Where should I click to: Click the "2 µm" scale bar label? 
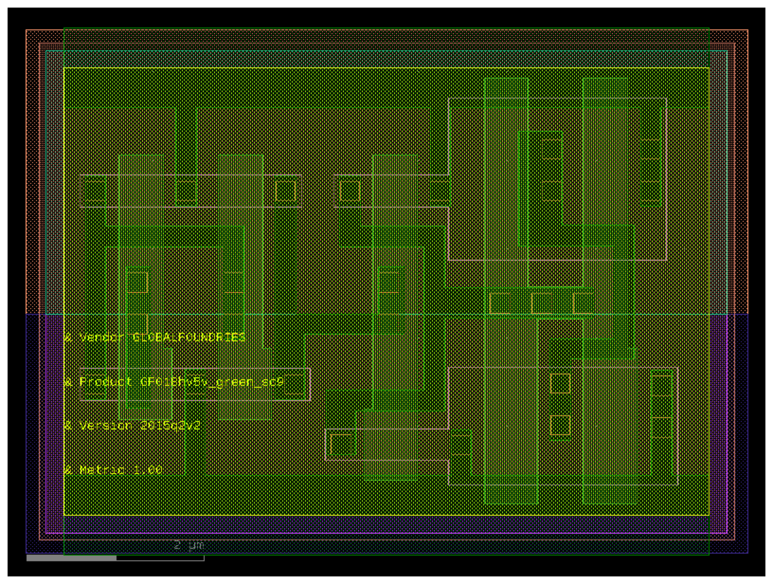(189, 545)
